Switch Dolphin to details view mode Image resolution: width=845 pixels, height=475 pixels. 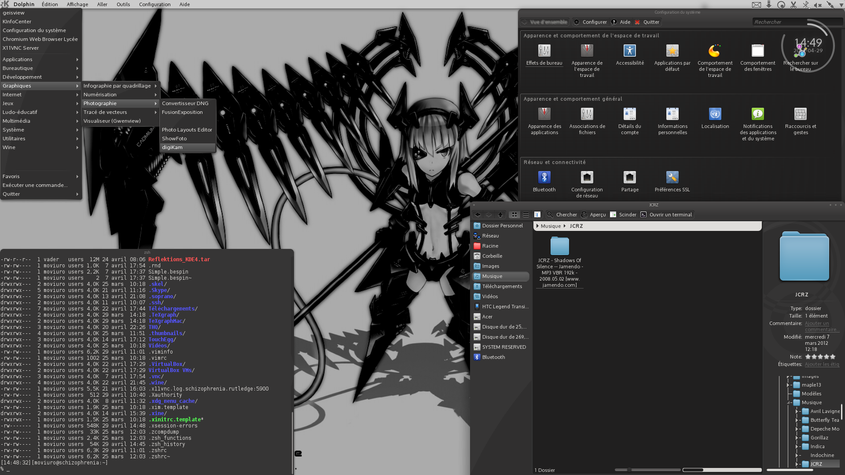coord(525,215)
